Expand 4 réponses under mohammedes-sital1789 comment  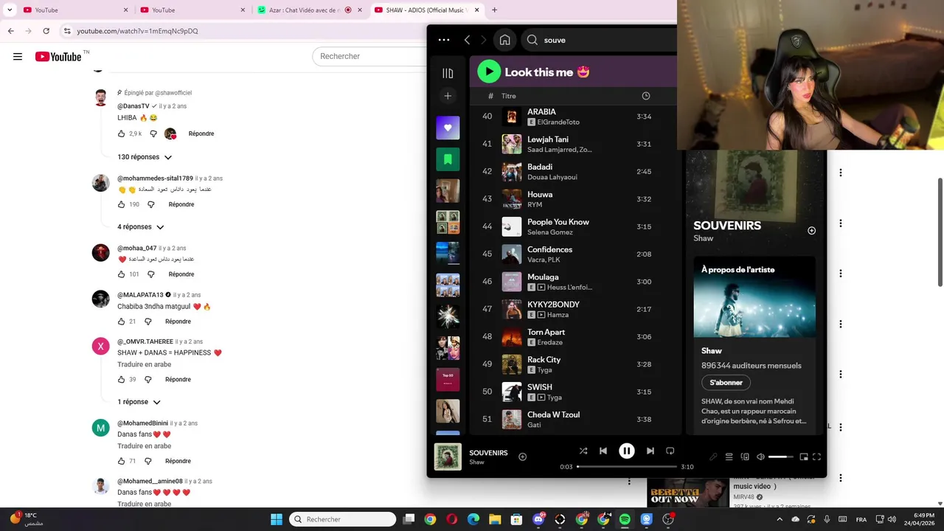(x=141, y=226)
